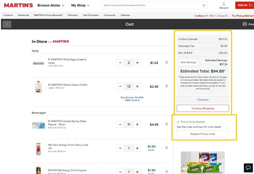254x174 pixels.
Task: Open the Community menu item
Action: (110, 15)
